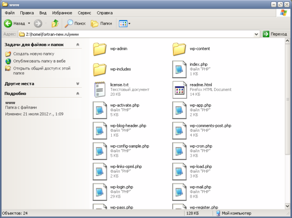Select the index.php file icon
The height and width of the screenshot is (218, 292).
point(179,69)
